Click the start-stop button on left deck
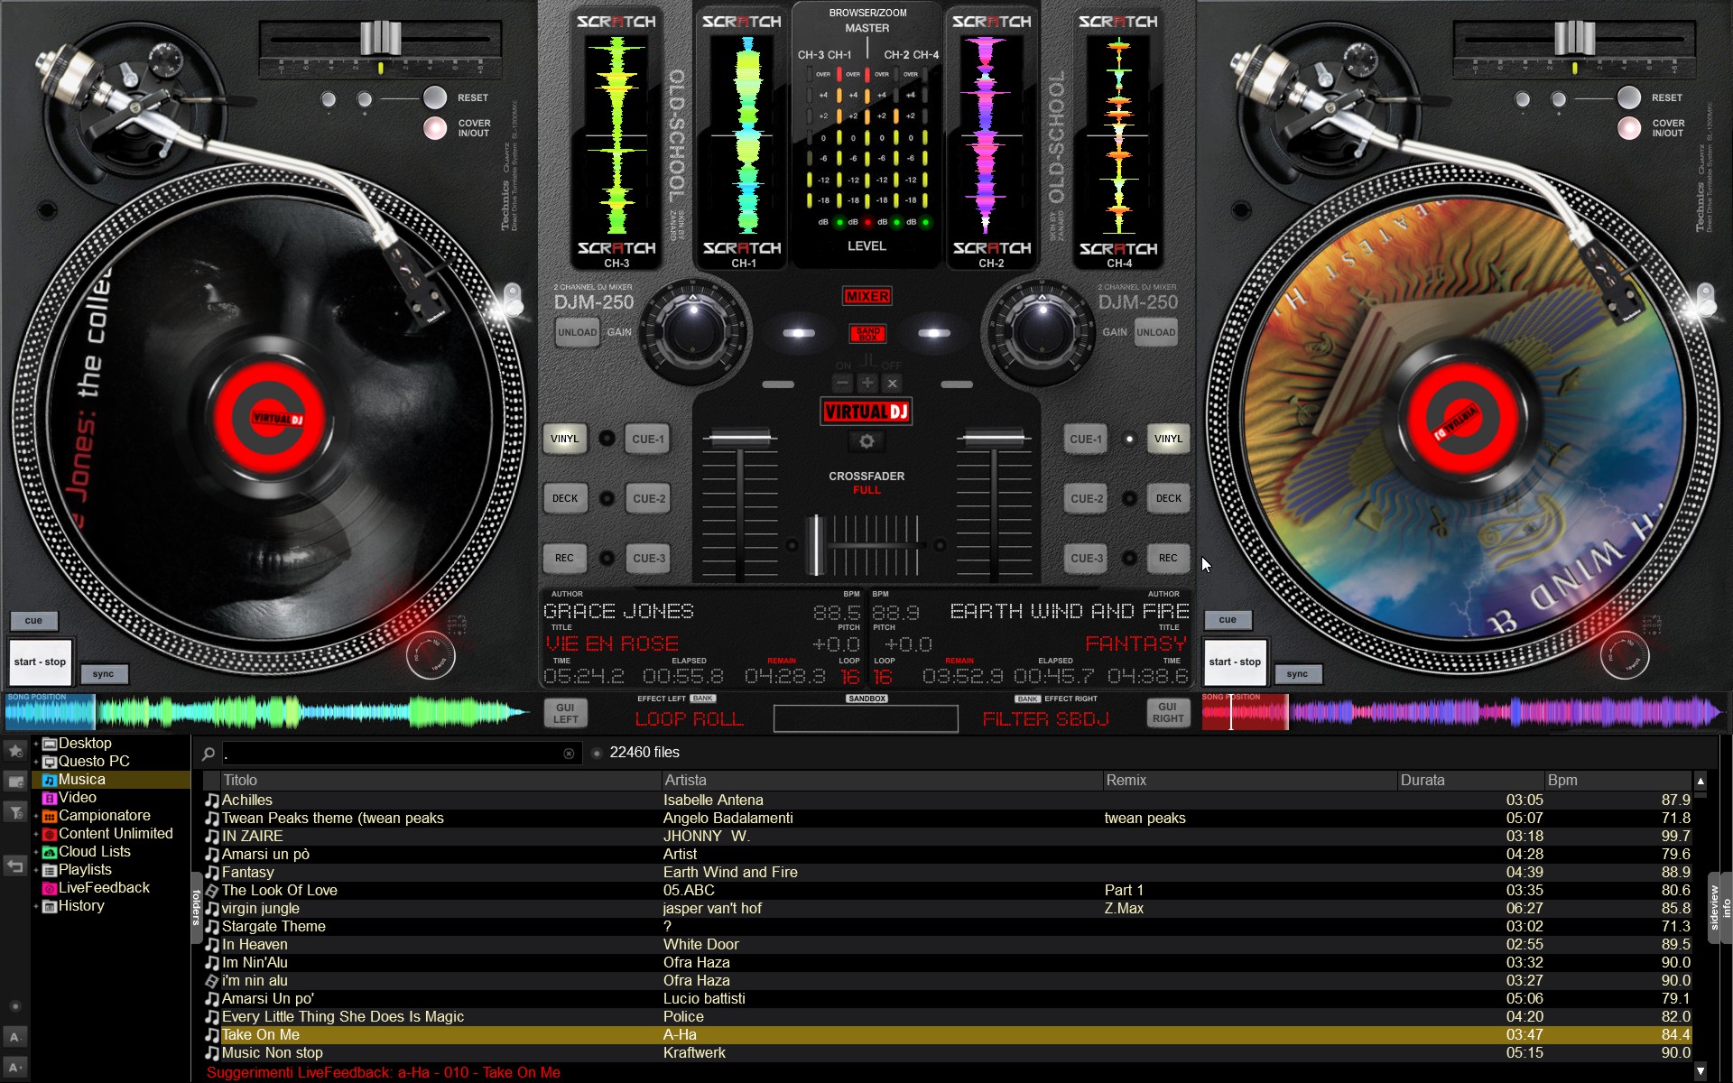Viewport: 1733px width, 1083px height. (39, 662)
